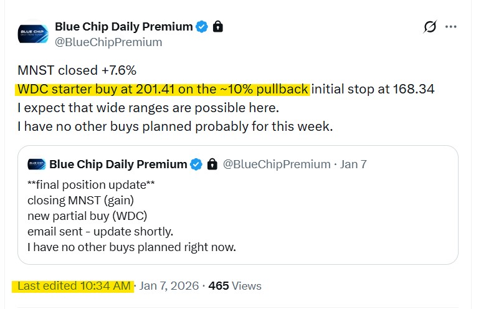Click the MNST closed +7.6% line

coord(77,72)
